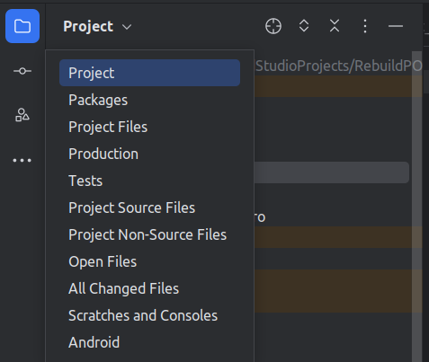Click the Project title in panel header
Image resolution: width=429 pixels, height=362 pixels.
[88, 26]
